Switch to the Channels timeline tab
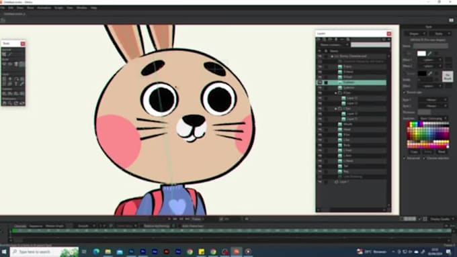Screen dimensions: 457x257 tap(20, 226)
